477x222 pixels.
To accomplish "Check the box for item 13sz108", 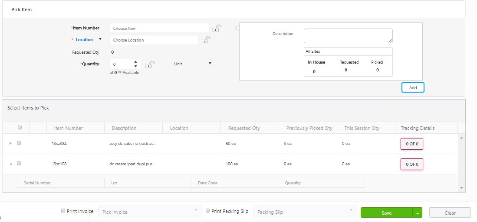I will click(19, 164).
